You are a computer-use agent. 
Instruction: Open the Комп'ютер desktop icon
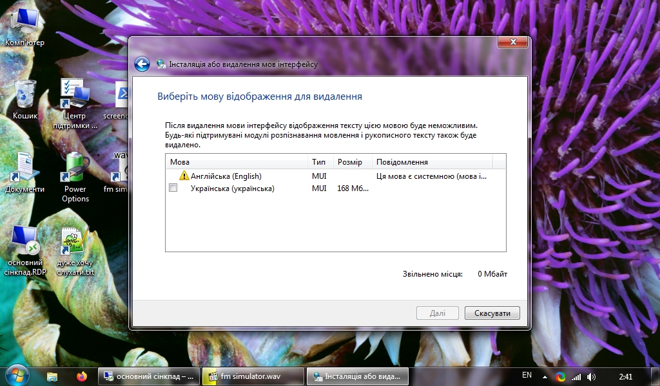[24, 24]
